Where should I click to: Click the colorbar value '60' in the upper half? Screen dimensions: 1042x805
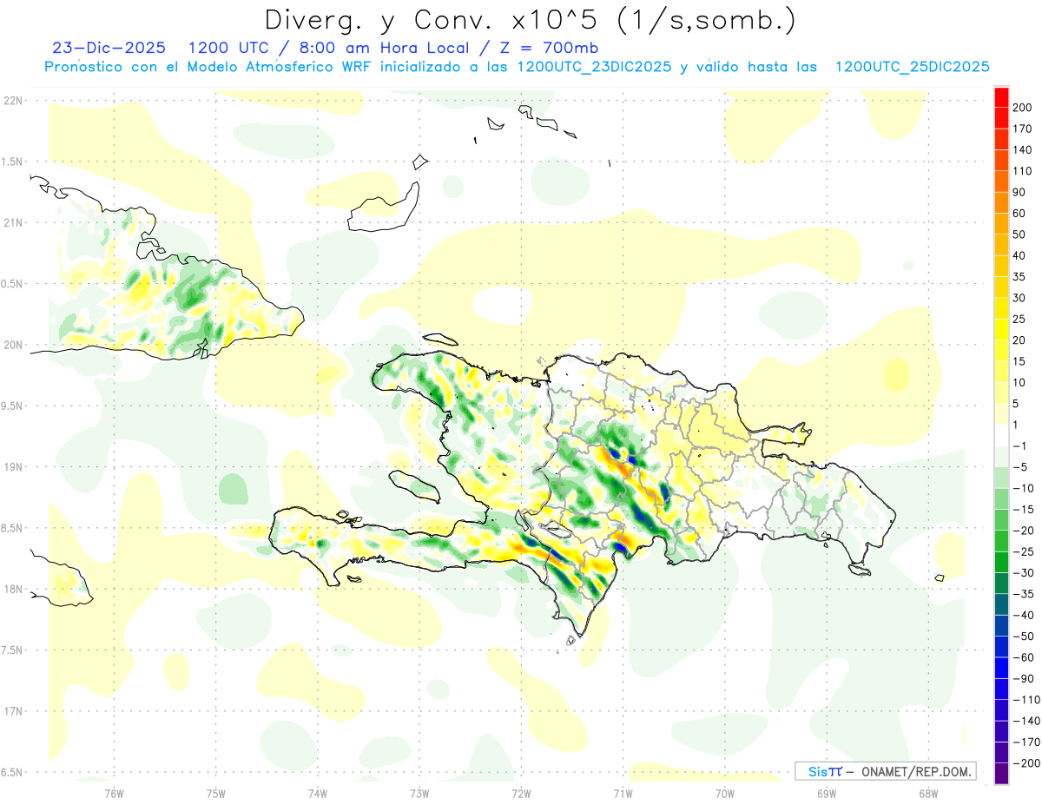1019,214
